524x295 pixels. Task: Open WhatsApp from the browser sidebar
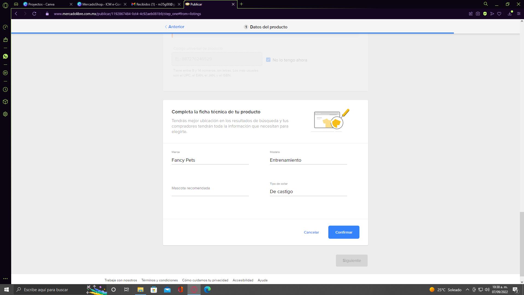pyautogui.click(x=5, y=56)
